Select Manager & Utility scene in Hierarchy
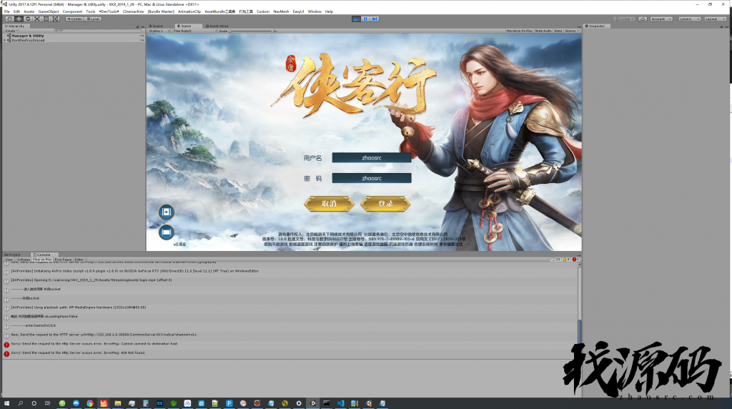This screenshot has height=409, width=732. click(28, 36)
